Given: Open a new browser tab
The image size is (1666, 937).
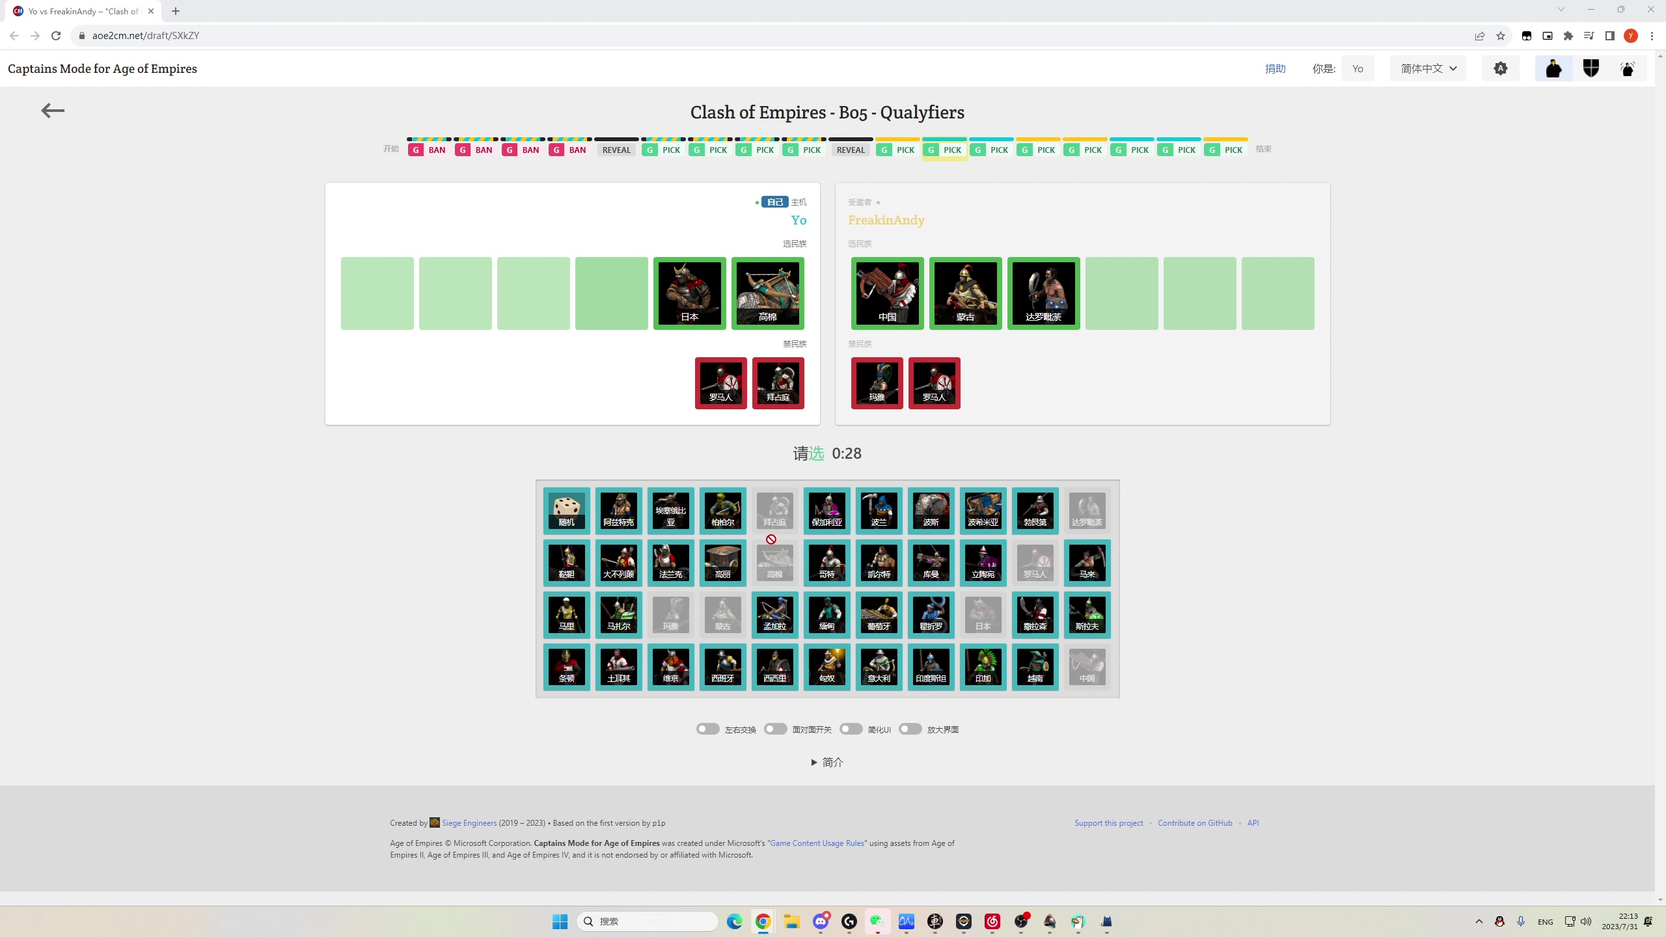Looking at the screenshot, I should pyautogui.click(x=176, y=11).
